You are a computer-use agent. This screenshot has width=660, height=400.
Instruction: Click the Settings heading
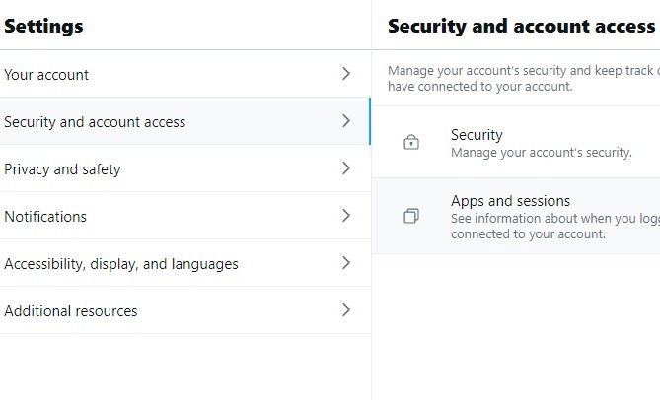tap(43, 27)
